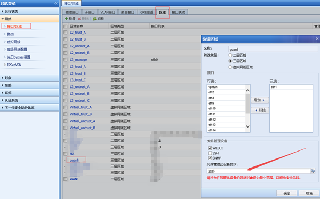Image resolution: width=320 pixels, height=199 pixels.
Task: Switch to the 聚合接口 tab
Action: (127, 12)
